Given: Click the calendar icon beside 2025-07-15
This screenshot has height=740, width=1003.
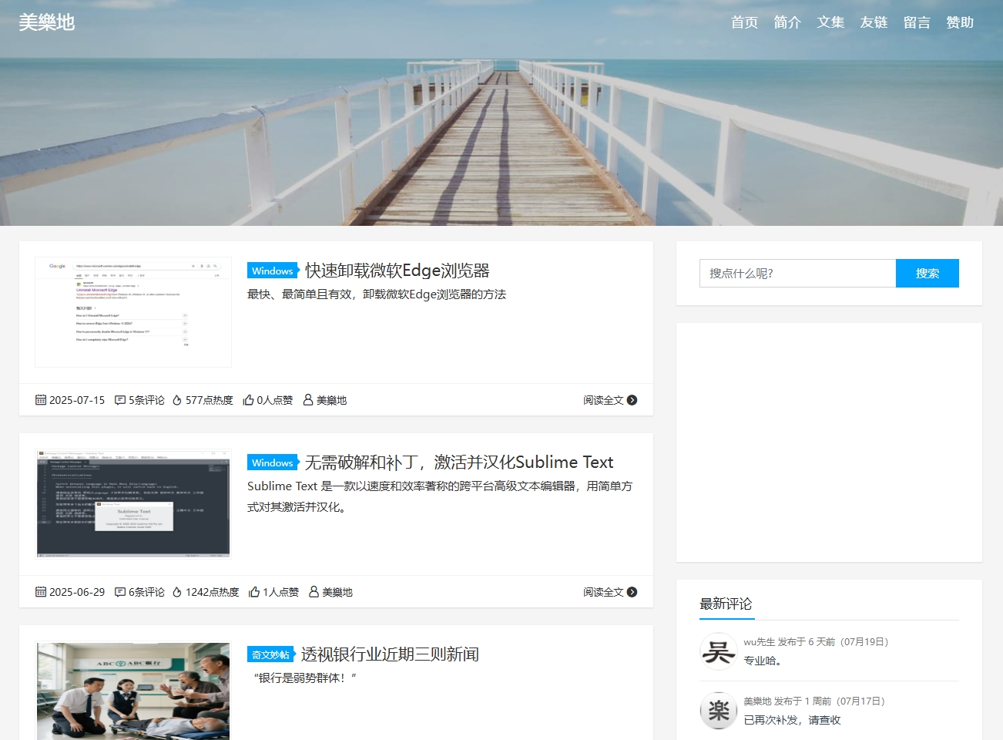Looking at the screenshot, I should pyautogui.click(x=40, y=399).
